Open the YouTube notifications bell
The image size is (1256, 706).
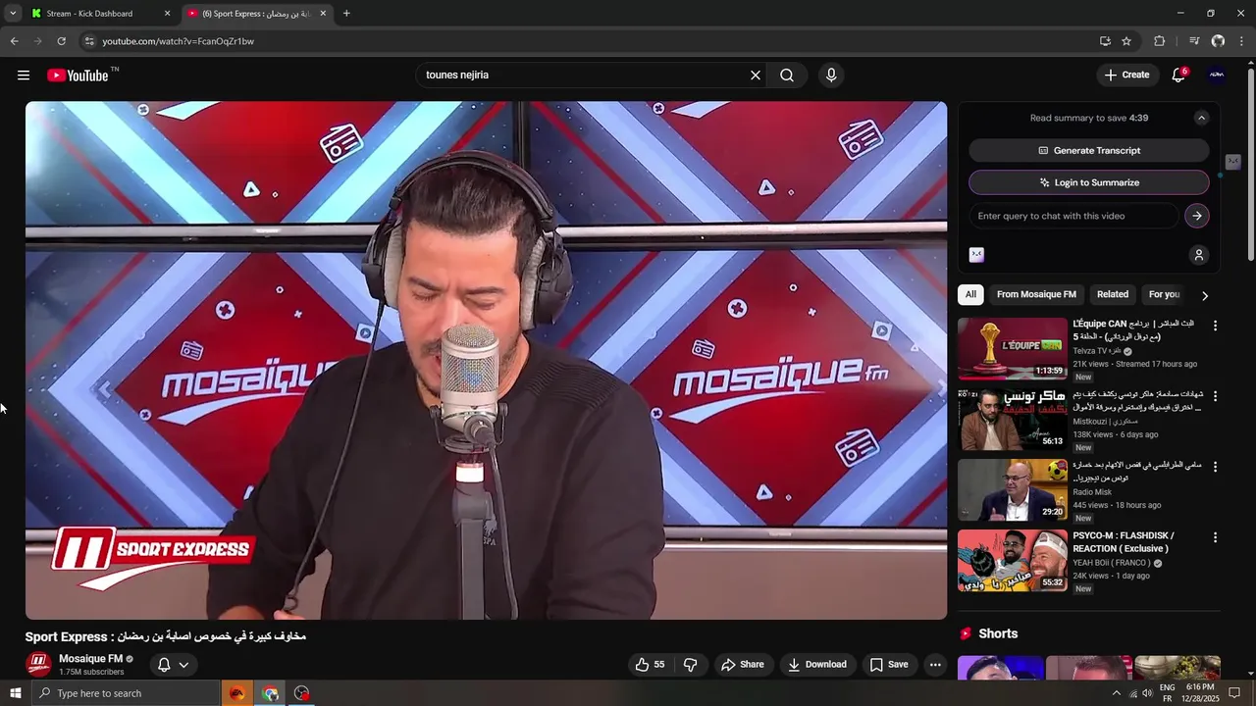pyautogui.click(x=1179, y=76)
